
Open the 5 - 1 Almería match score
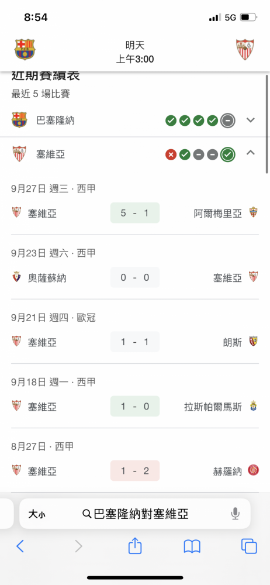pyautogui.click(x=135, y=213)
